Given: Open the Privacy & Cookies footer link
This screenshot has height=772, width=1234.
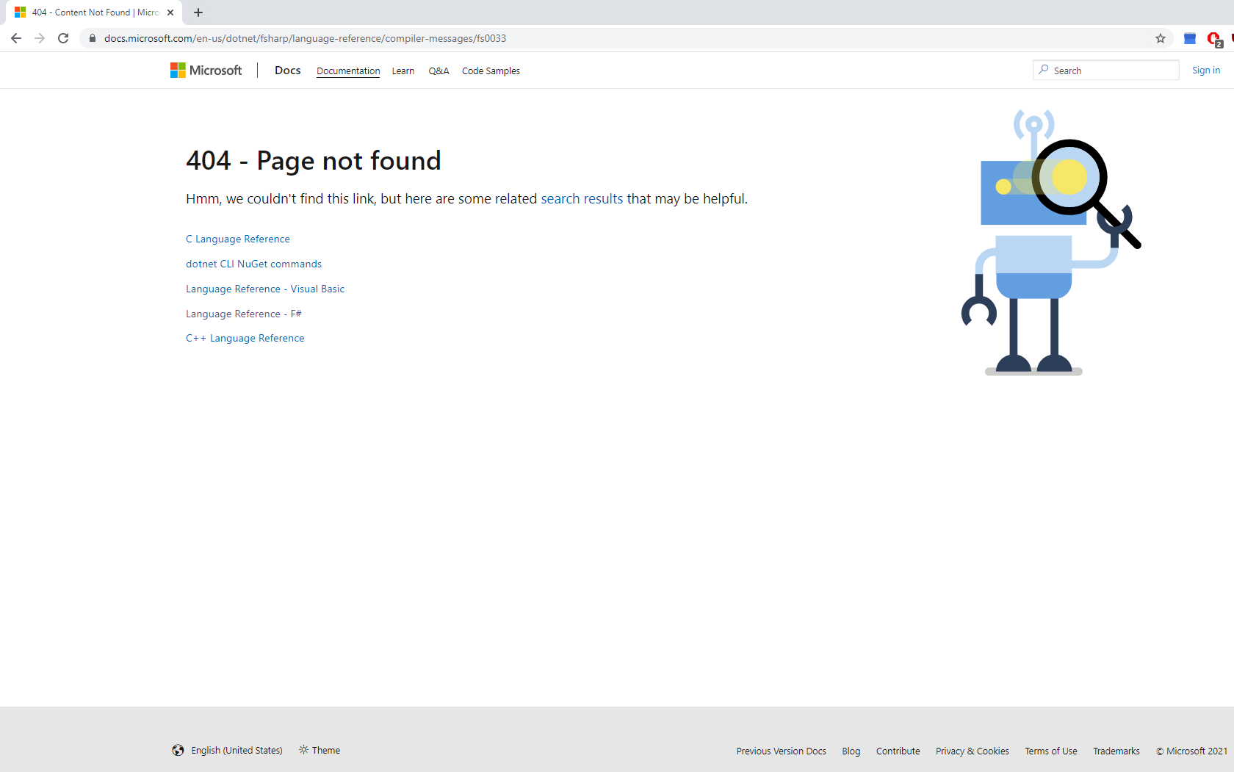Looking at the screenshot, I should pyautogui.click(x=972, y=751).
